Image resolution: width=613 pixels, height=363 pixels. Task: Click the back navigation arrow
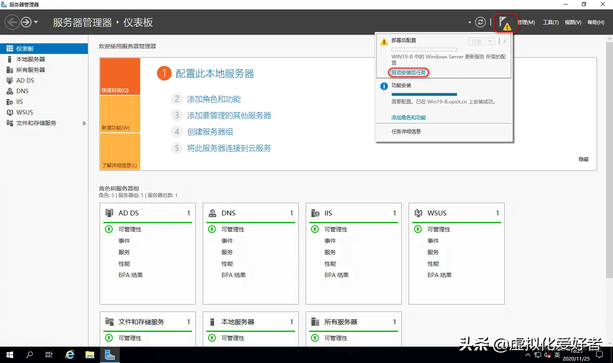coord(12,22)
